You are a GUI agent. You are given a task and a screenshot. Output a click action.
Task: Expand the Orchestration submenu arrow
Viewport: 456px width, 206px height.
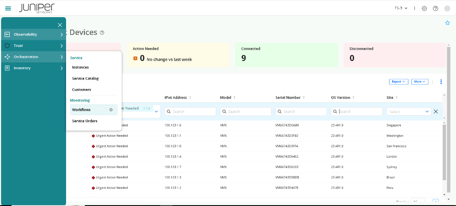point(62,57)
